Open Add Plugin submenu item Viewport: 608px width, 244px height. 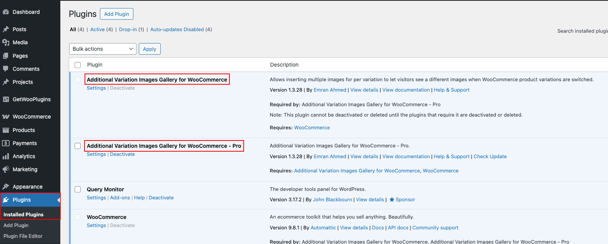tap(16, 225)
